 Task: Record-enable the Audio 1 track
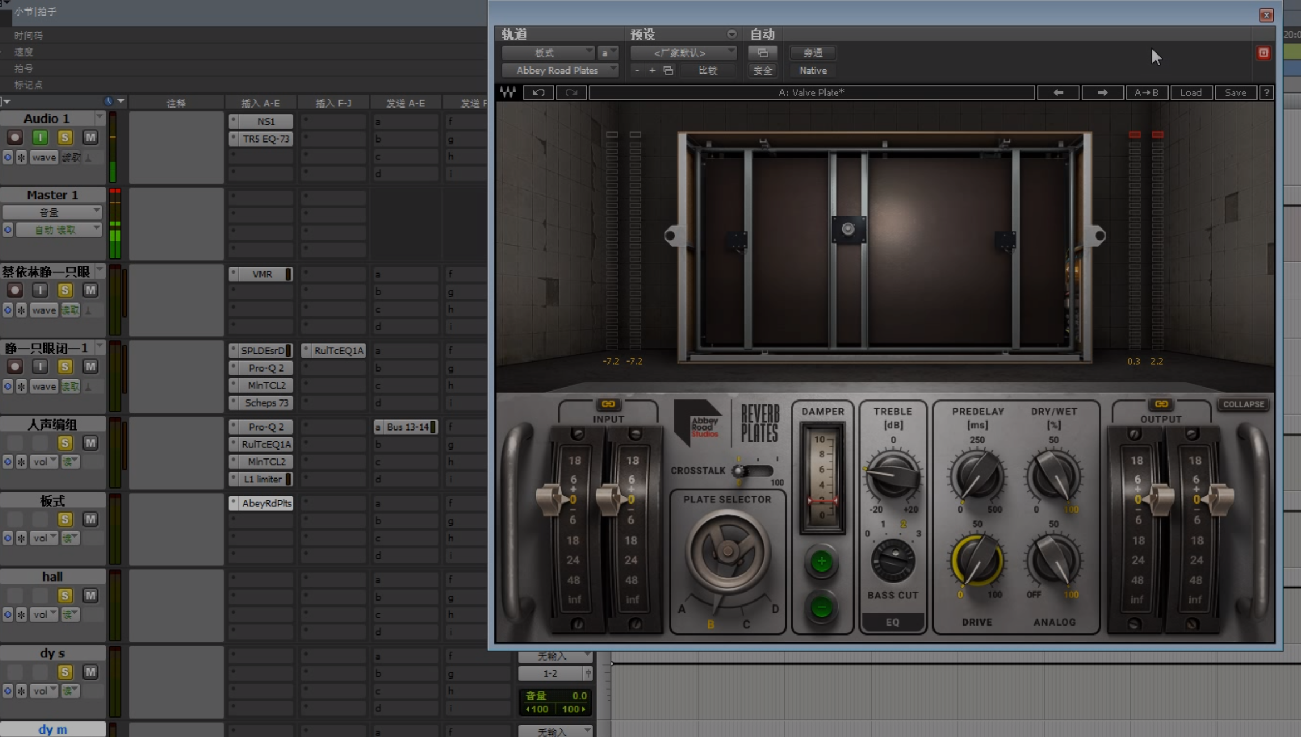[15, 138]
